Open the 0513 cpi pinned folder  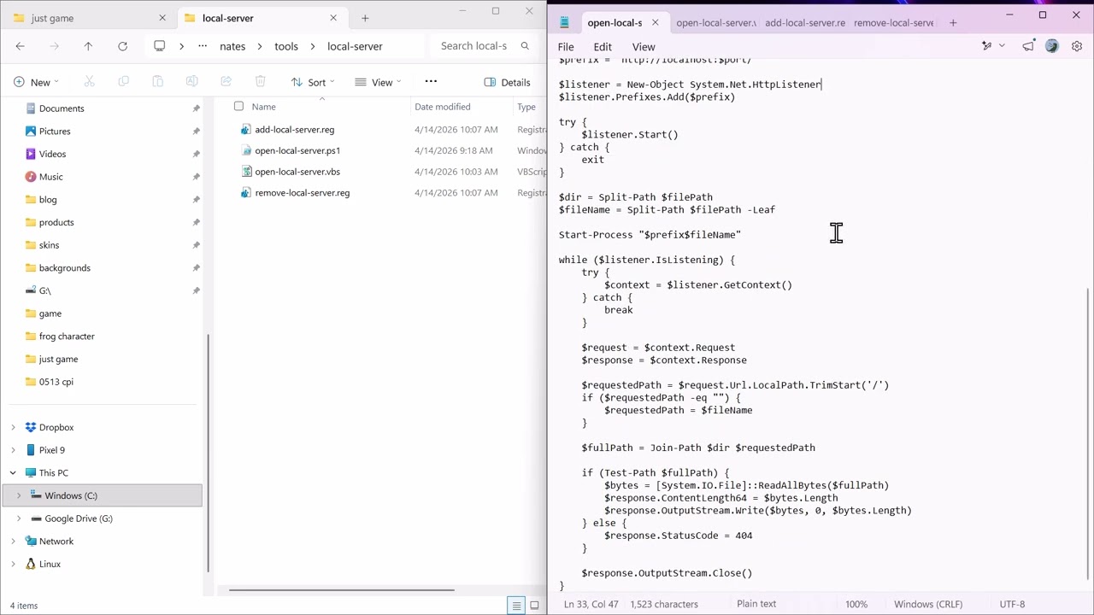point(56,382)
